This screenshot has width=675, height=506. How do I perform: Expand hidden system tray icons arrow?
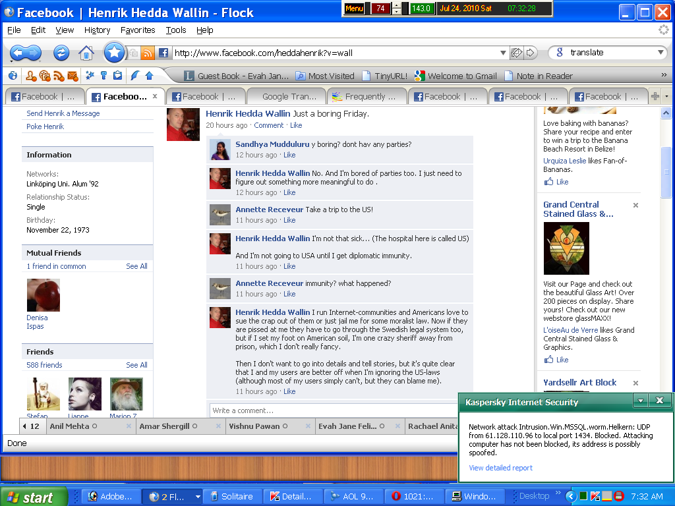point(571,496)
